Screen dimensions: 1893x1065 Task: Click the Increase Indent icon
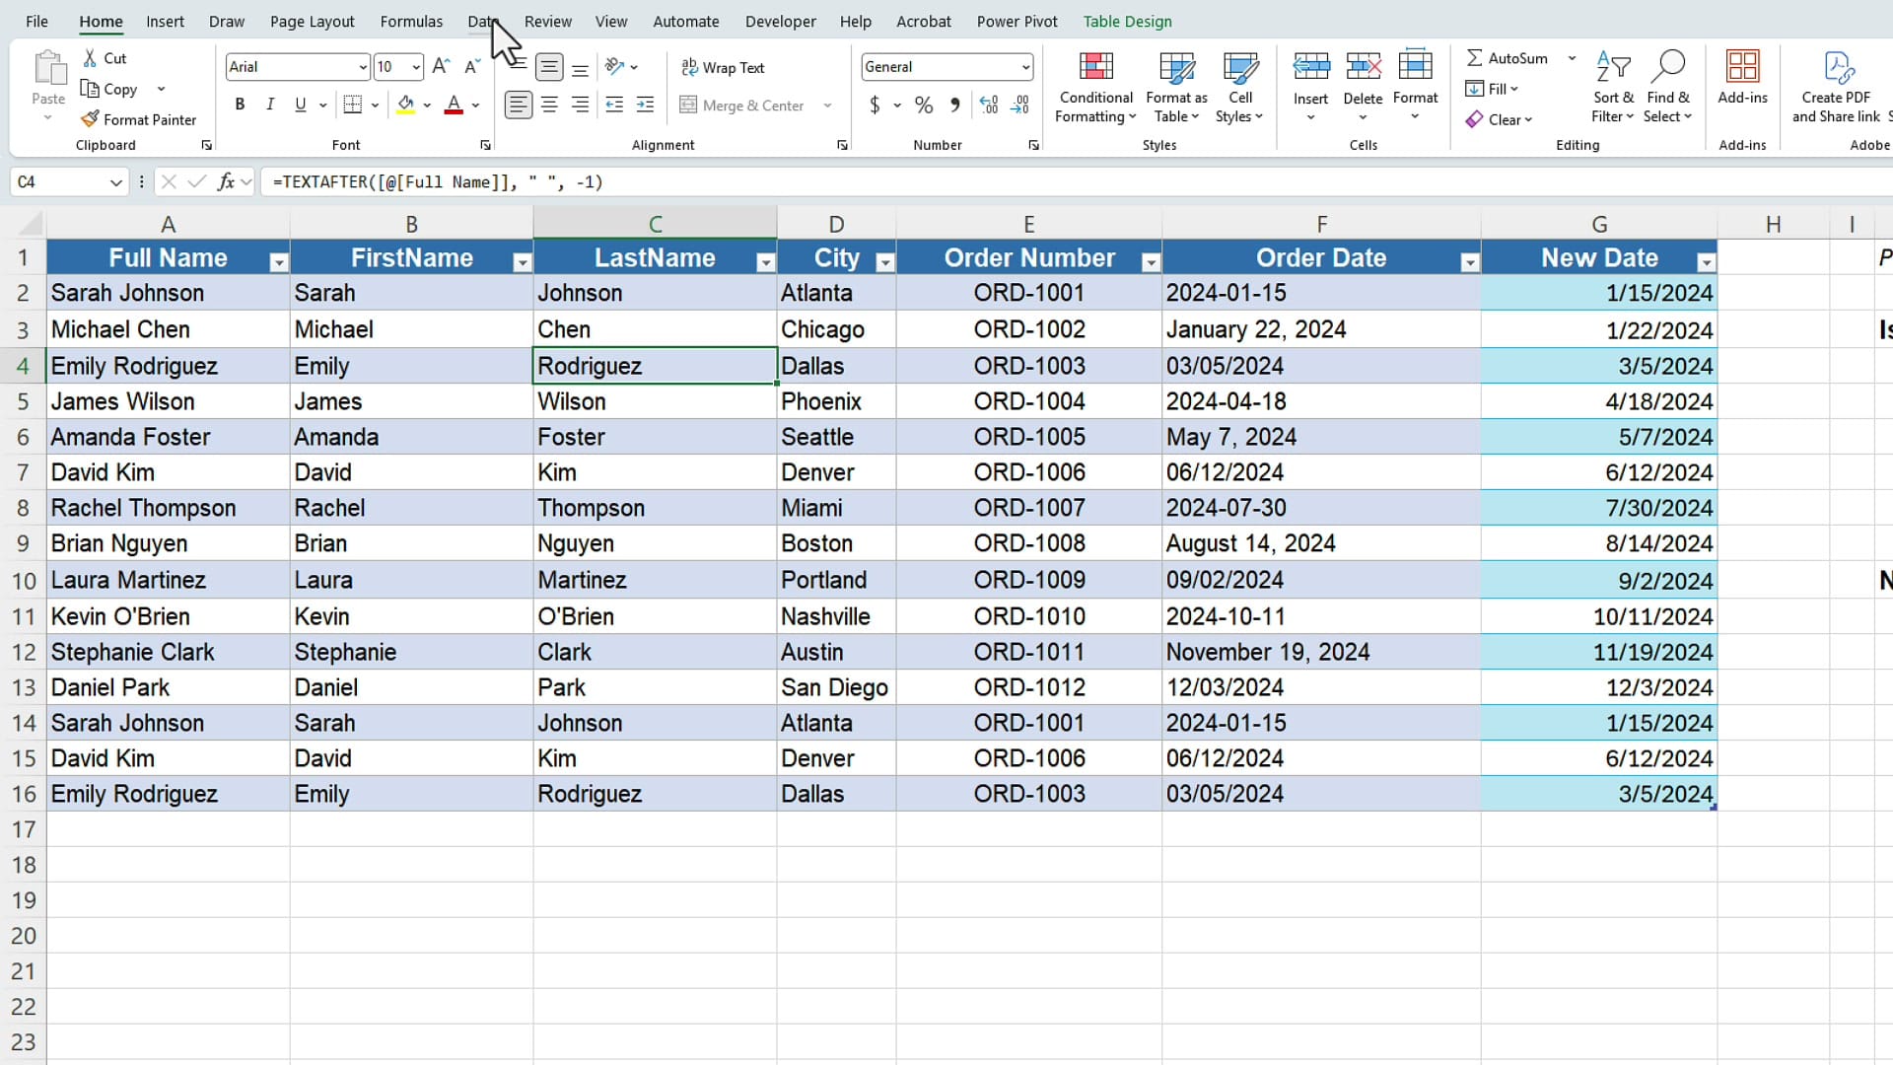pyautogui.click(x=645, y=105)
